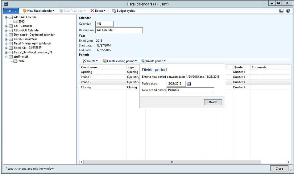Click the Quarter column header

coord(241,67)
